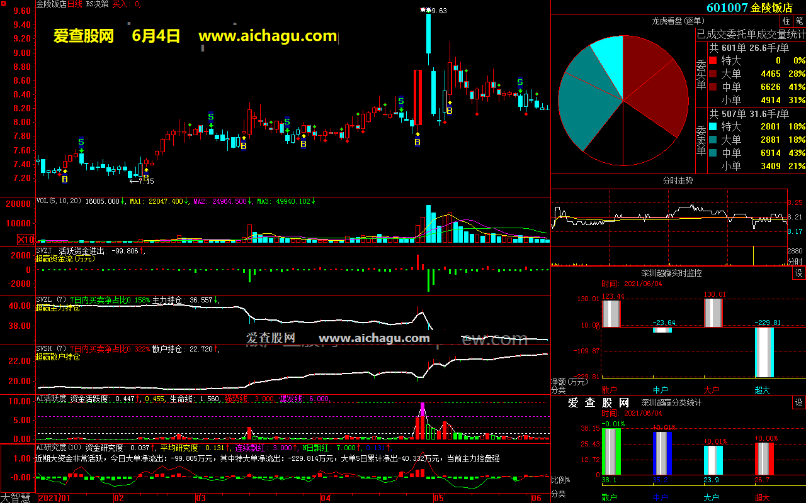The height and width of the screenshot is (503, 806).
Task: Jump to month 05 on the date axis
Action: point(438,498)
